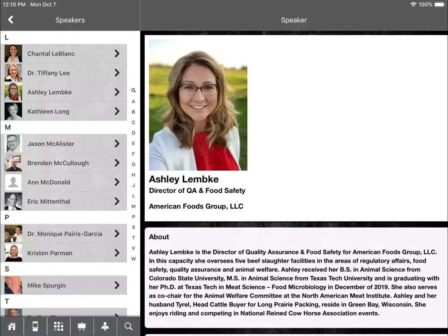Open the grid menu icon in bottom bar
Viewport: 448px width, 336px height.
click(x=59, y=326)
